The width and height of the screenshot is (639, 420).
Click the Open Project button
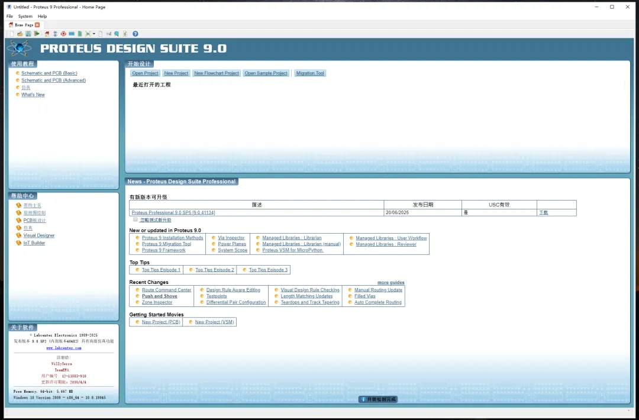pyautogui.click(x=145, y=73)
